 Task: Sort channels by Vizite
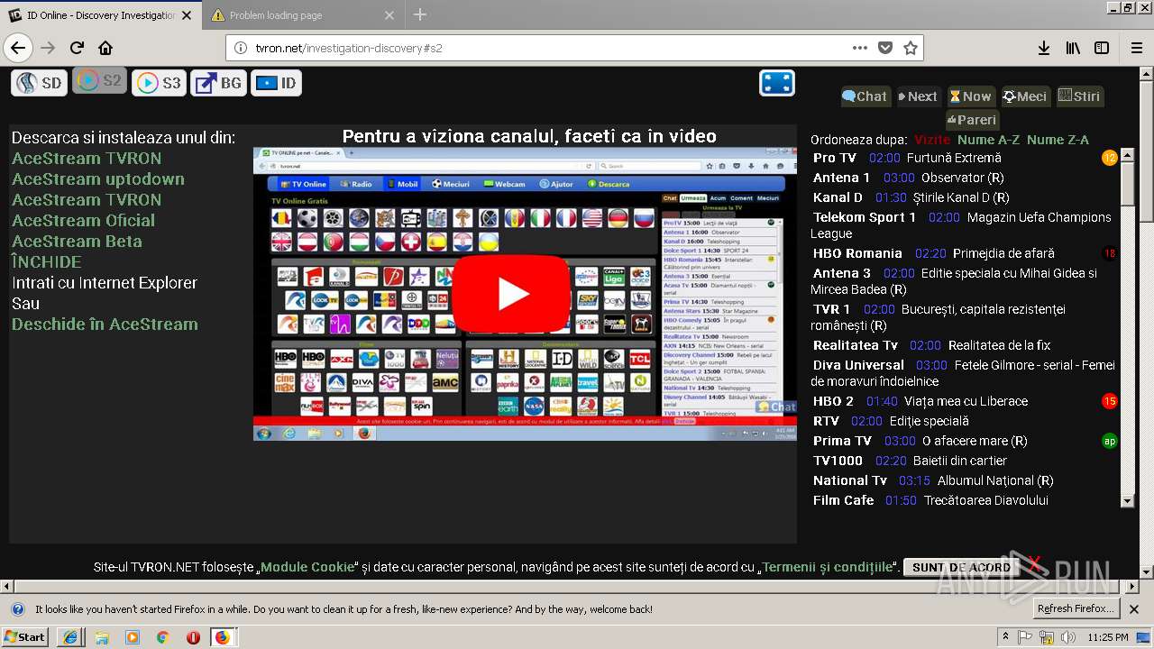point(932,140)
